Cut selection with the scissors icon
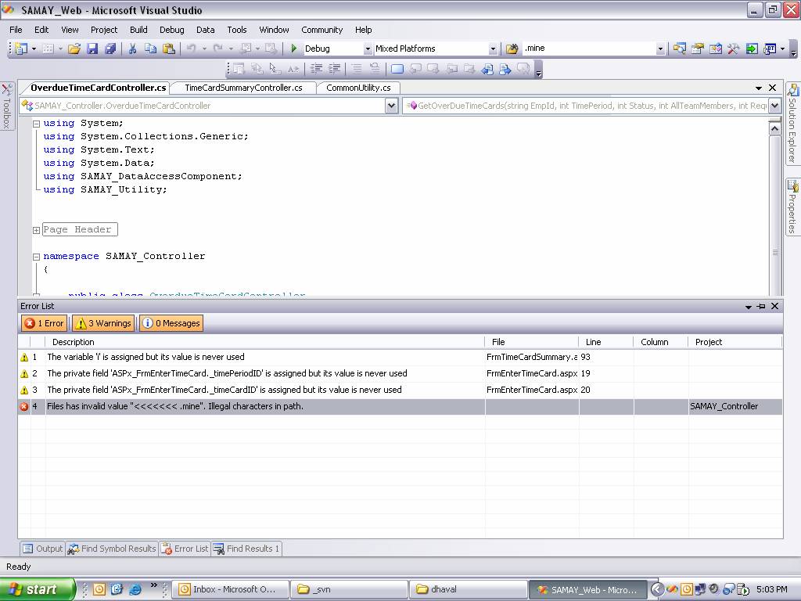The image size is (801, 601). [132, 49]
